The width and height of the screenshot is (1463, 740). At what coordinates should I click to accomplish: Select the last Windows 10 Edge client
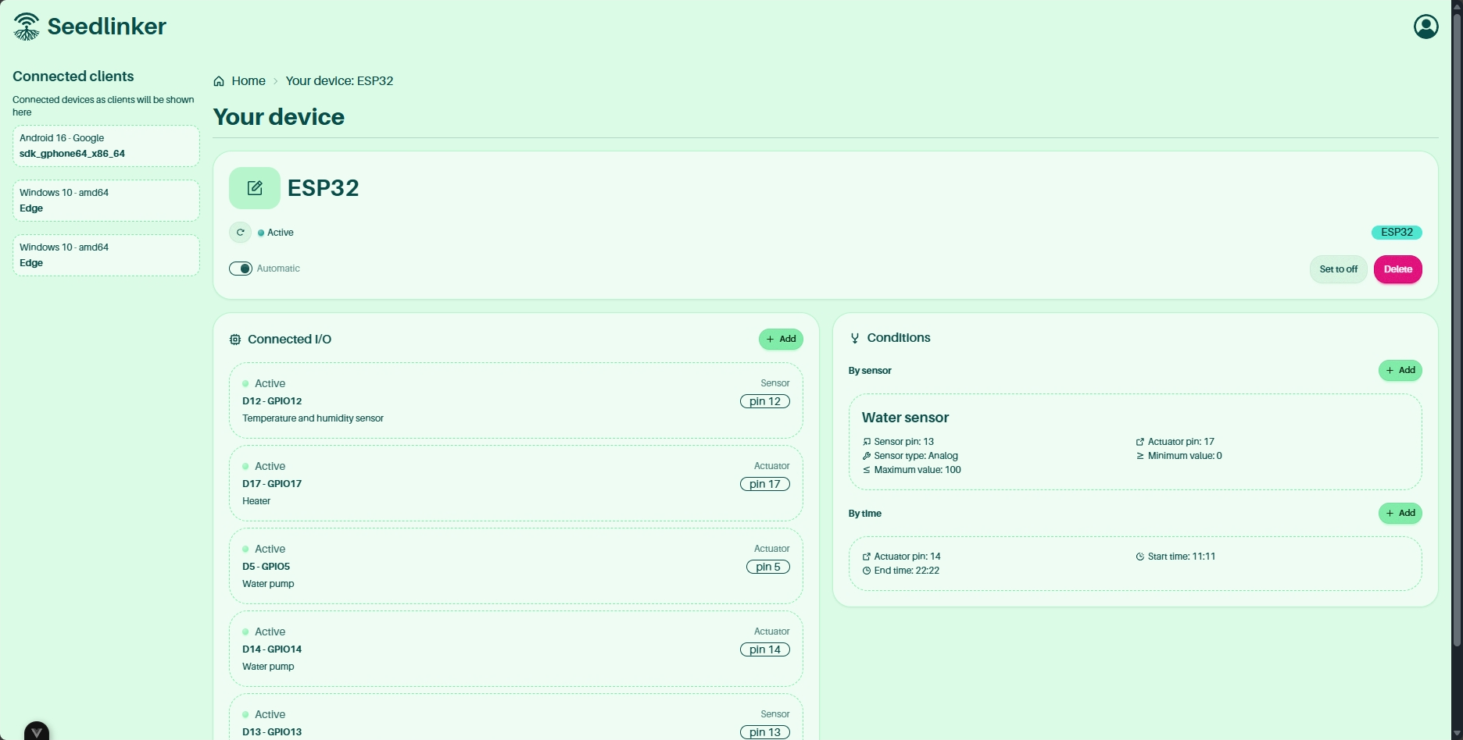click(106, 255)
